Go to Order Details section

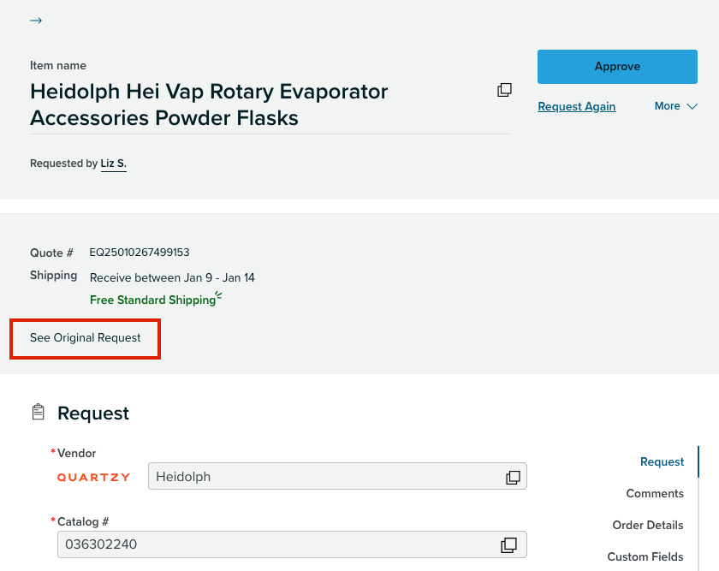click(648, 525)
